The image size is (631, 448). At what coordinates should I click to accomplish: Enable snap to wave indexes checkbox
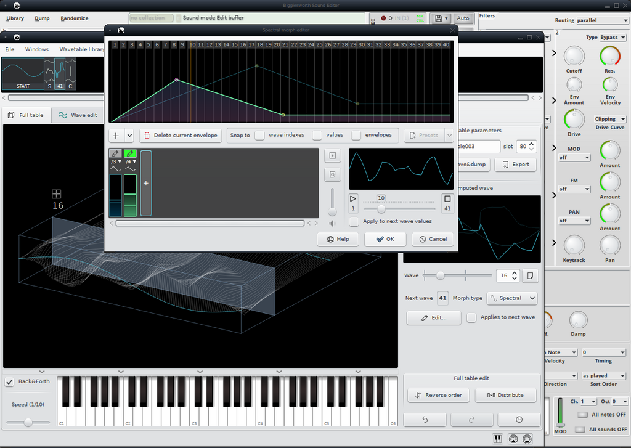(x=260, y=135)
